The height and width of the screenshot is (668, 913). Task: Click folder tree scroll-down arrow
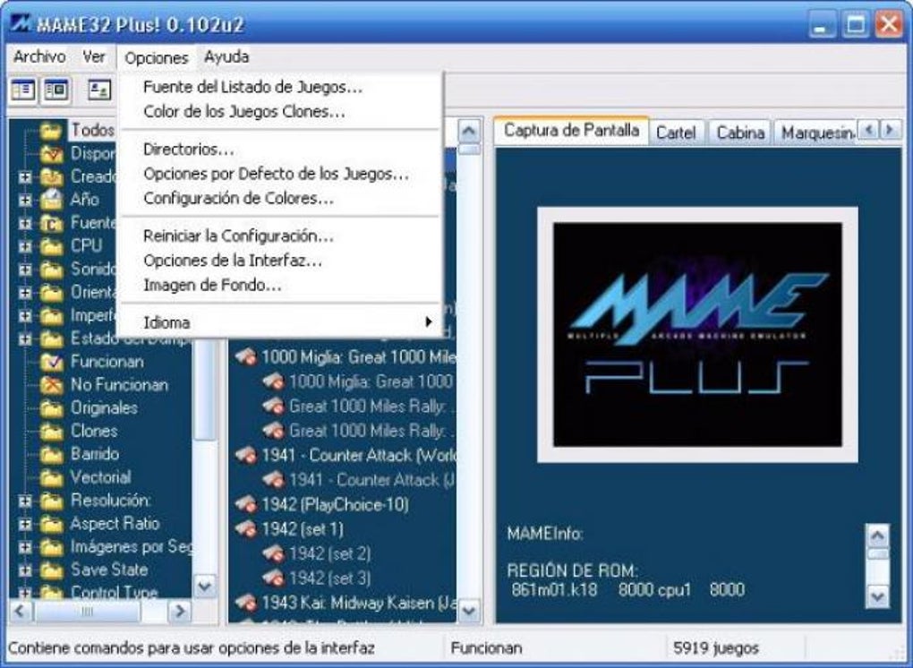pyautogui.click(x=205, y=586)
